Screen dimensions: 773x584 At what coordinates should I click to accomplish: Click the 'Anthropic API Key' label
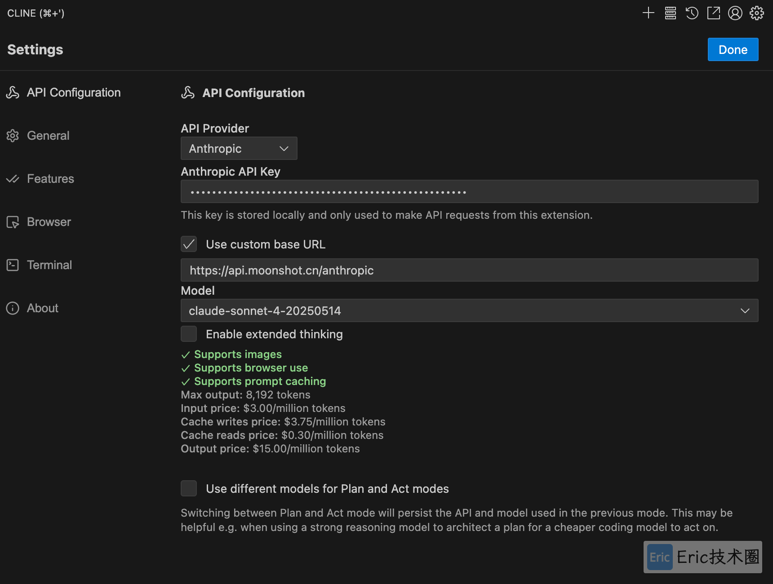(x=231, y=172)
